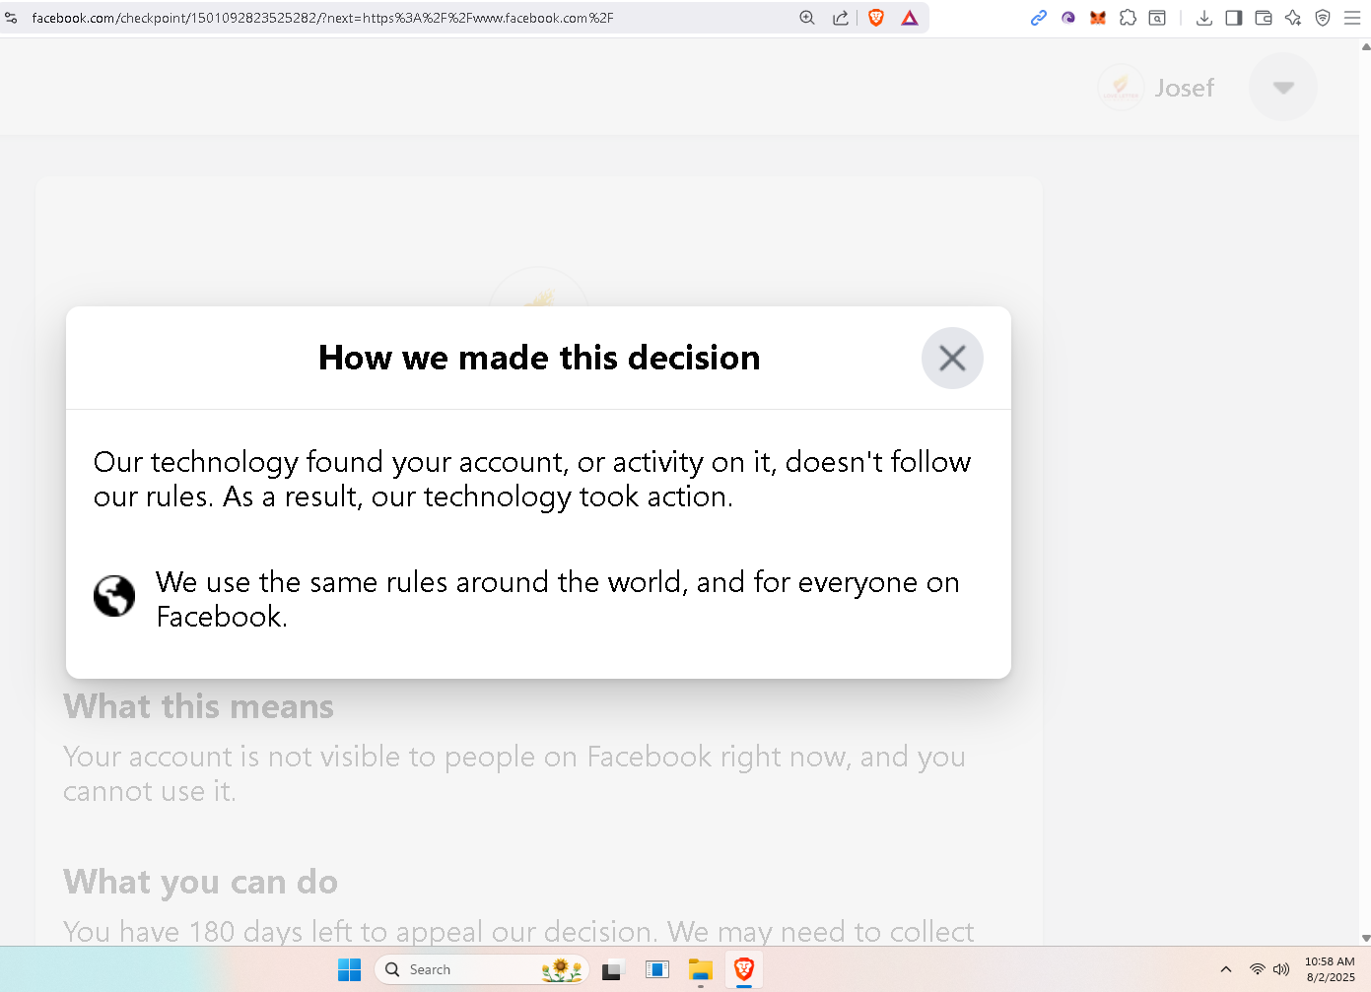Click the text 'We use the same rules around the world'
Screen dimensions: 1371x992
point(419,582)
